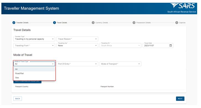The image size is (201, 108).
Task: Click step 5 Captcha circle
Action: (x=177, y=23)
